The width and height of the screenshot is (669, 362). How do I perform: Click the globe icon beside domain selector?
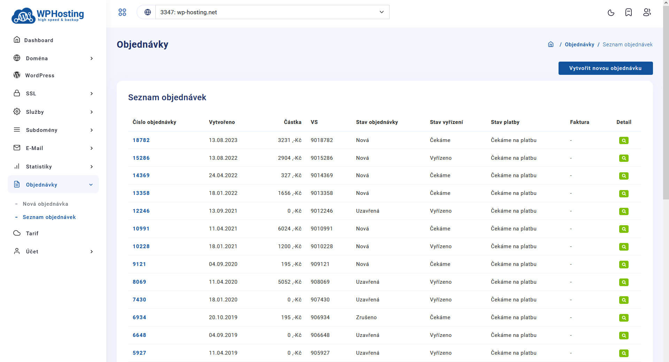tap(148, 12)
